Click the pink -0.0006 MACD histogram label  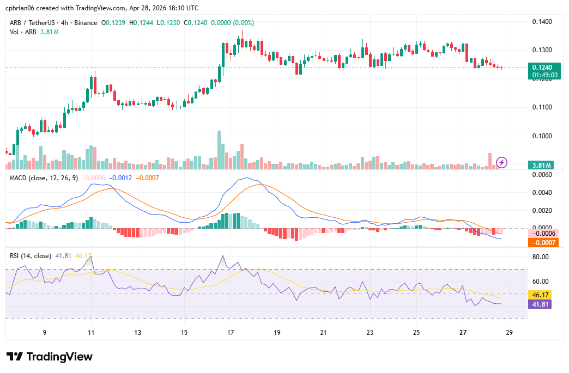point(542,233)
